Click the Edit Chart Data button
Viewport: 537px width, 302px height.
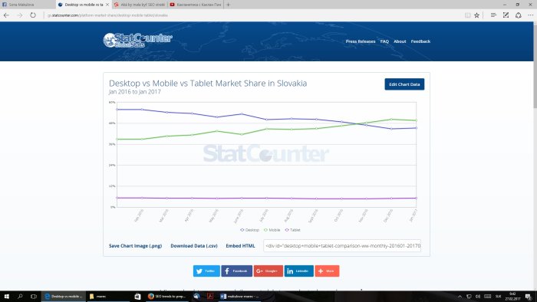pyautogui.click(x=404, y=84)
